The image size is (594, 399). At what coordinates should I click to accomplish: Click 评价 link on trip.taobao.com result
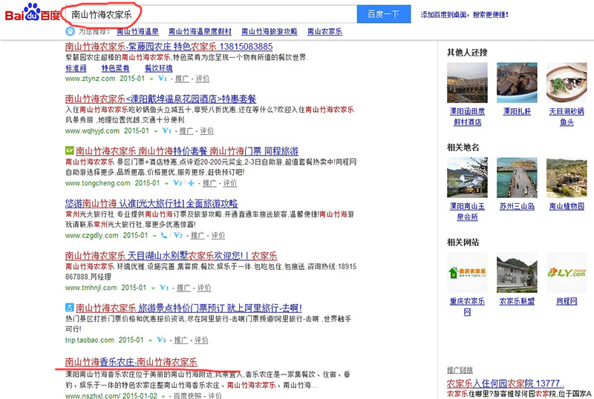pos(201,340)
